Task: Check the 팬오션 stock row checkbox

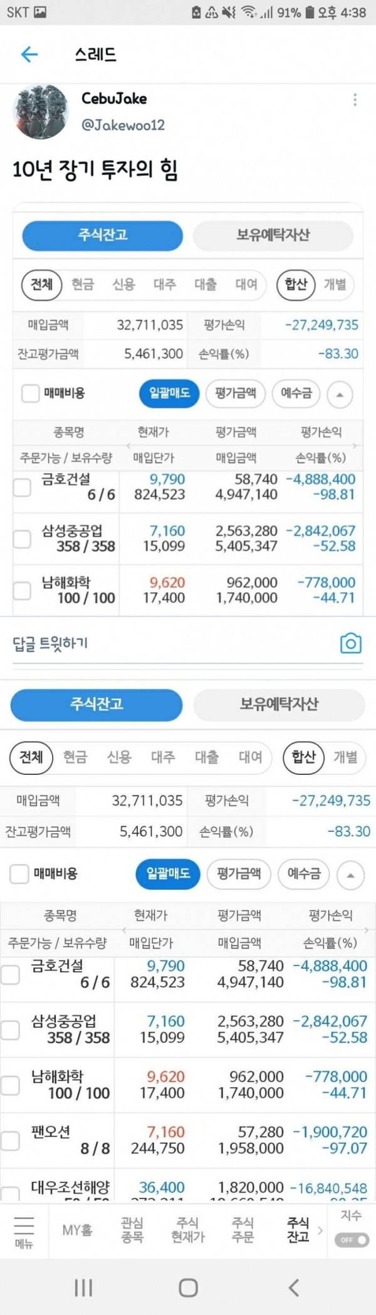Action: [x=9, y=1141]
